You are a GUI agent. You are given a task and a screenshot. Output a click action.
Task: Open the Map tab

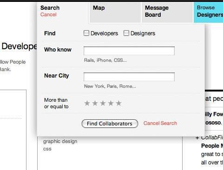coord(115,13)
